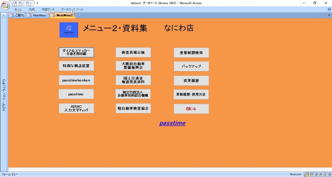Open the Help question mark icon
The image size is (332, 177).
click(329, 9)
